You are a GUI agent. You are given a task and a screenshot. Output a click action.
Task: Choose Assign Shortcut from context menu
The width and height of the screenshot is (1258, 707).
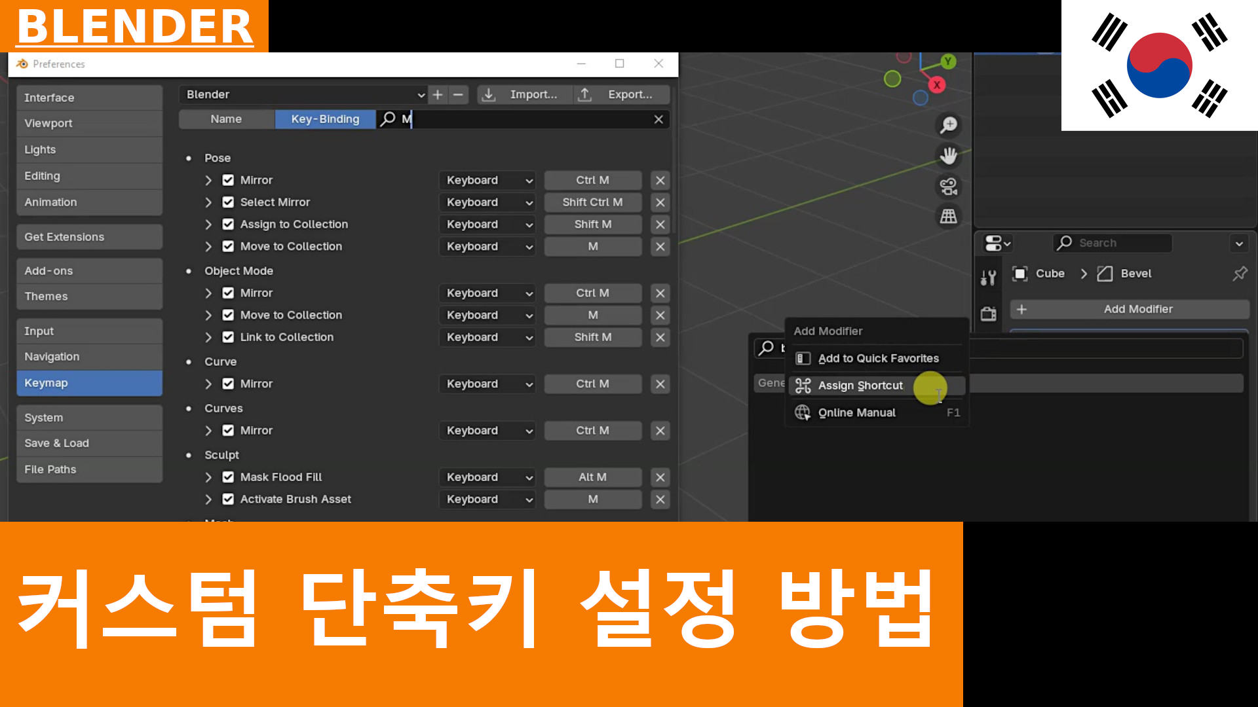click(877, 386)
